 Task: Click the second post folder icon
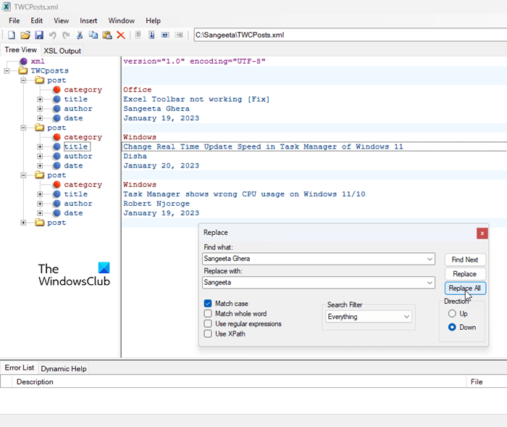coord(39,128)
